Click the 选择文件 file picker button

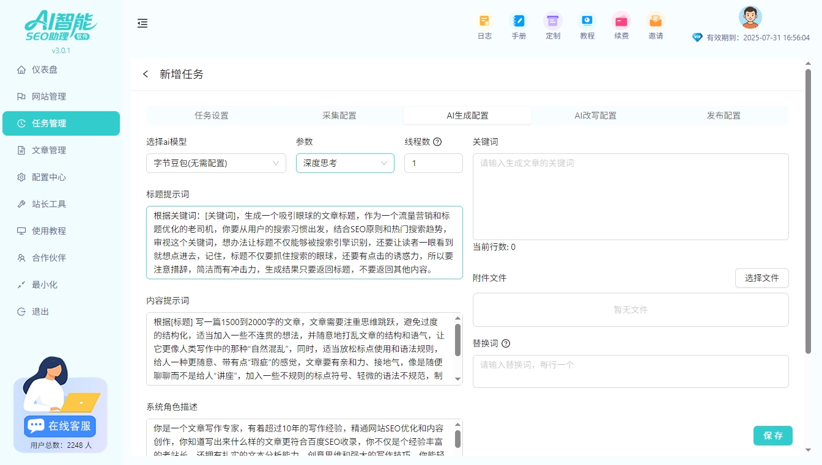tap(761, 278)
